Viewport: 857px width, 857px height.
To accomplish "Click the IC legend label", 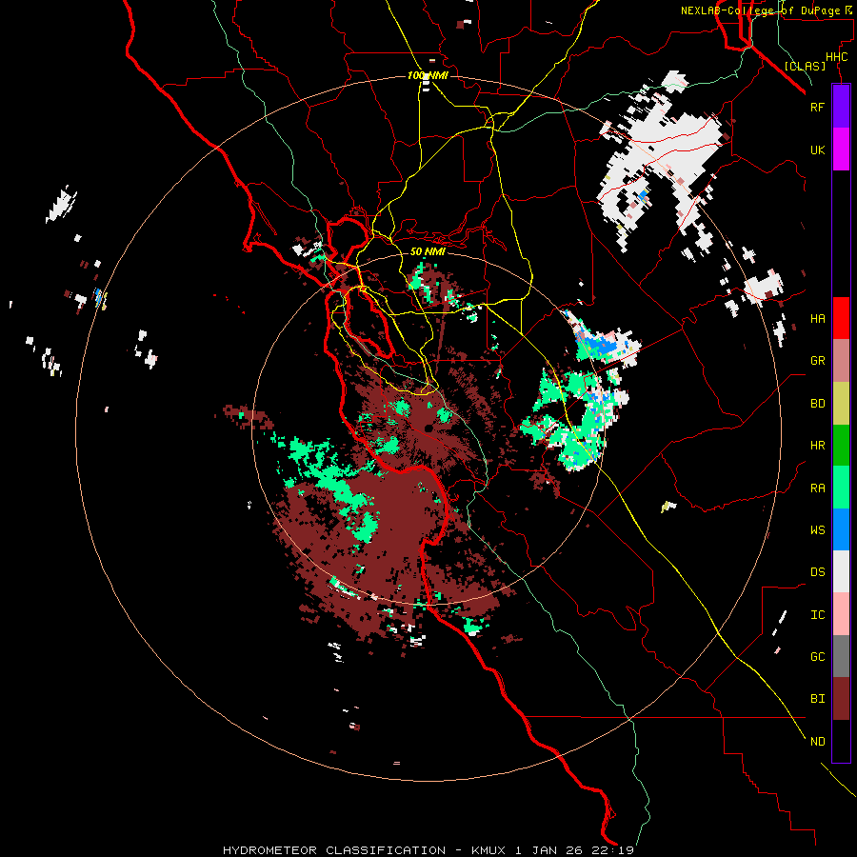I will pos(817,615).
